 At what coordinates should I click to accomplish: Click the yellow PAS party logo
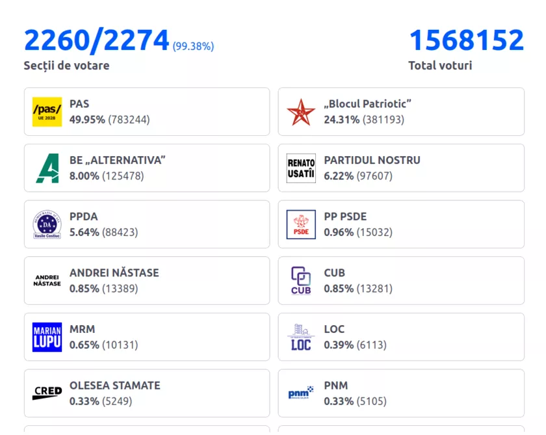point(47,112)
